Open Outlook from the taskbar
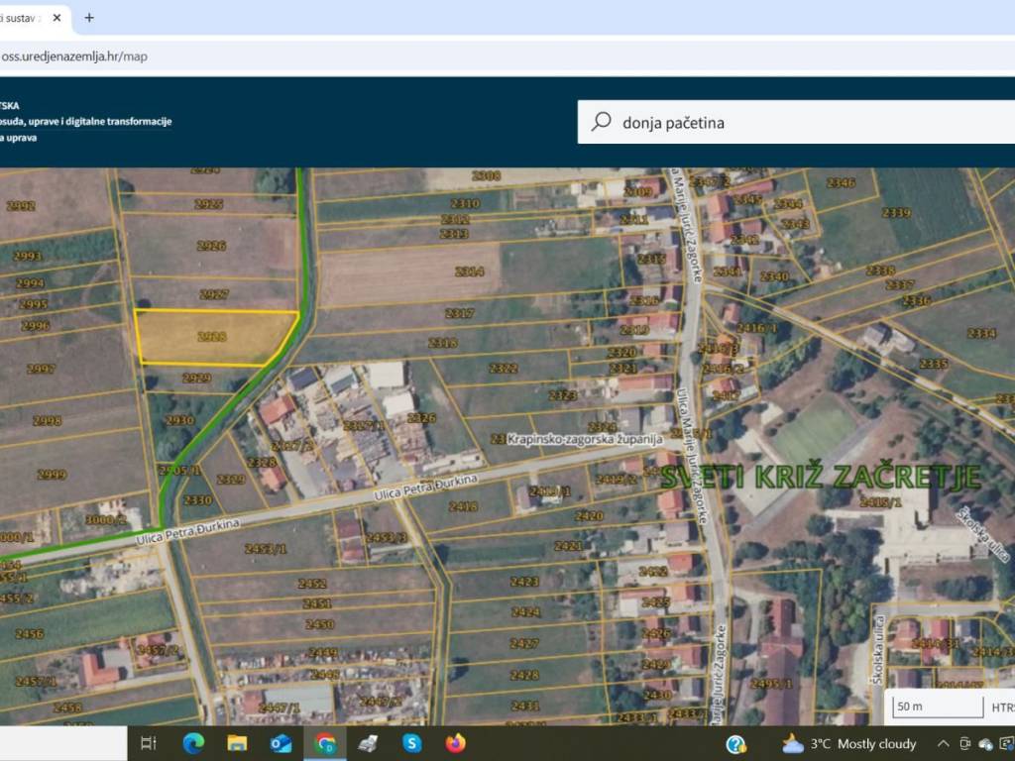 tap(281, 743)
